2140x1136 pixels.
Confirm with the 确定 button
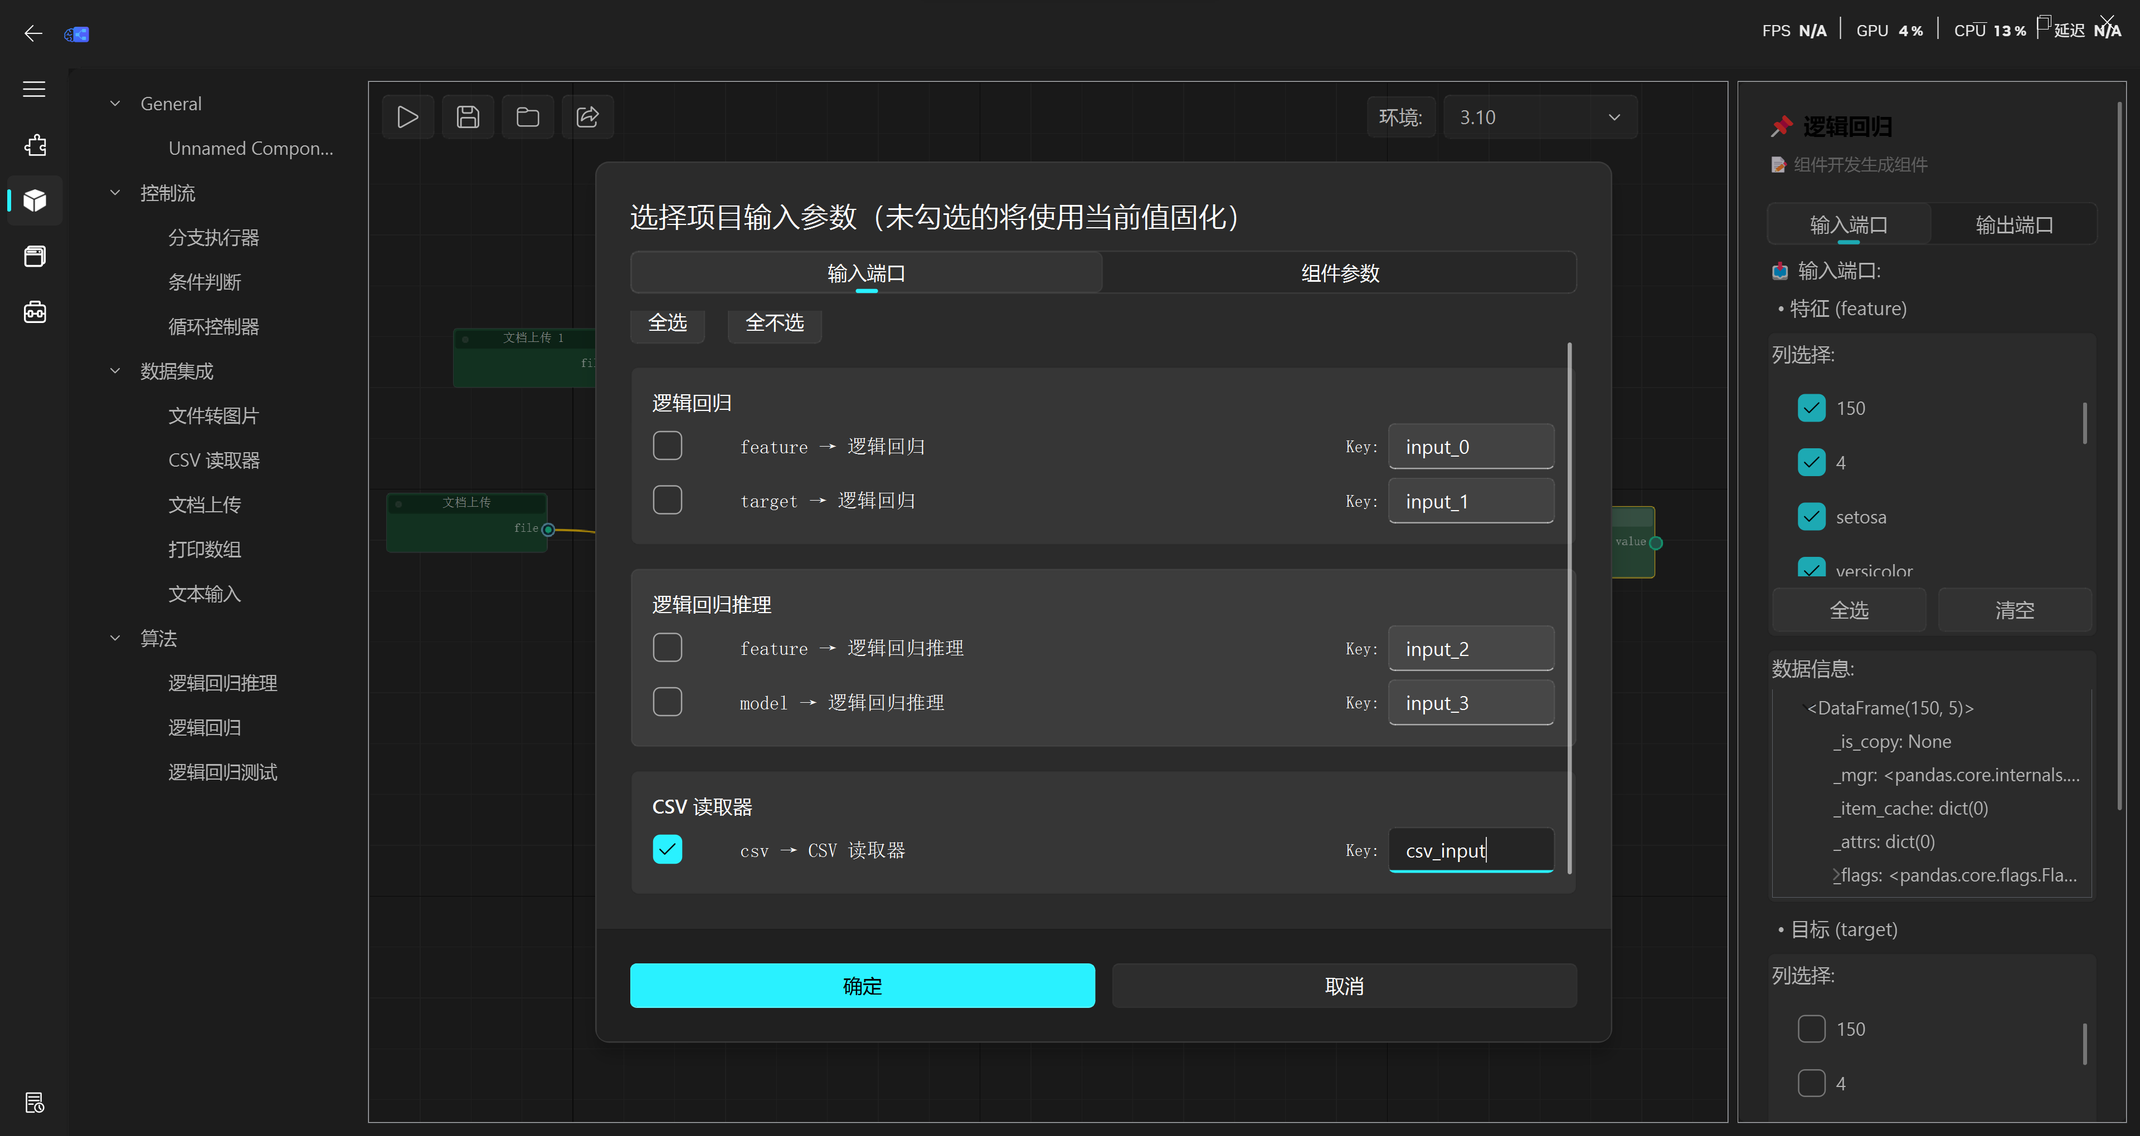tap(862, 986)
